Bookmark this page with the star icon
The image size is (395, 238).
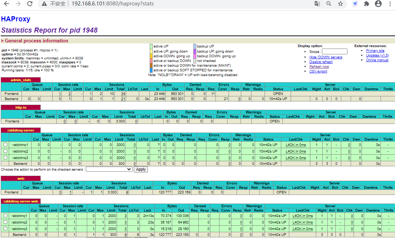coord(340,4)
